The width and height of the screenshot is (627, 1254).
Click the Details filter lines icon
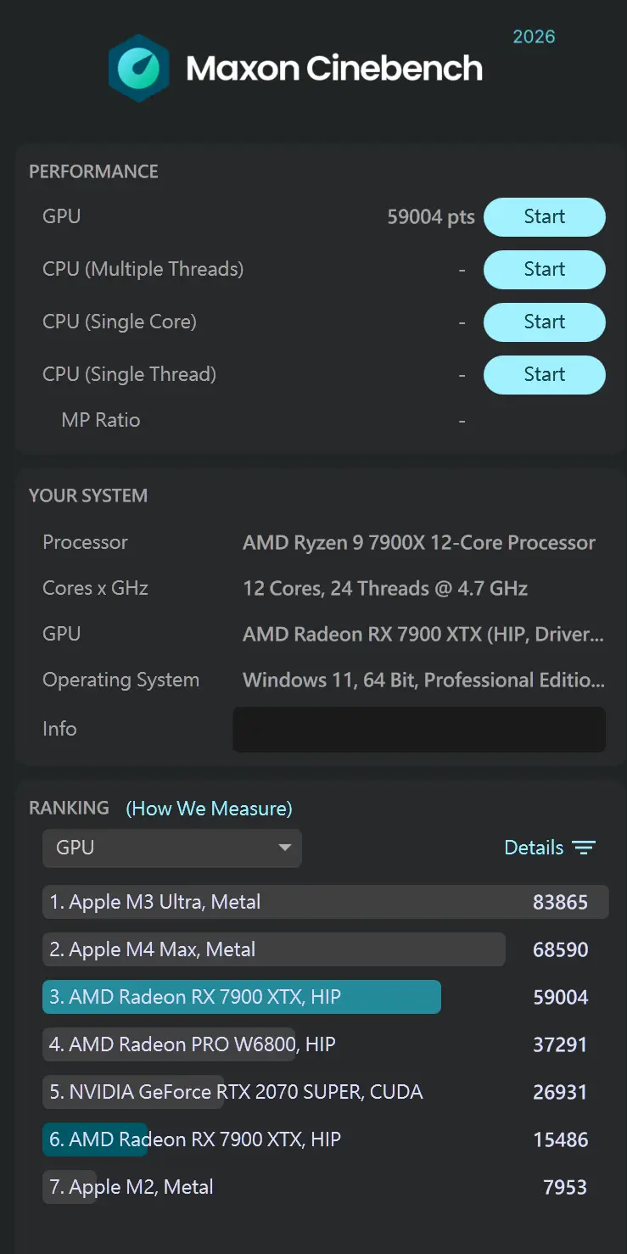[584, 848]
